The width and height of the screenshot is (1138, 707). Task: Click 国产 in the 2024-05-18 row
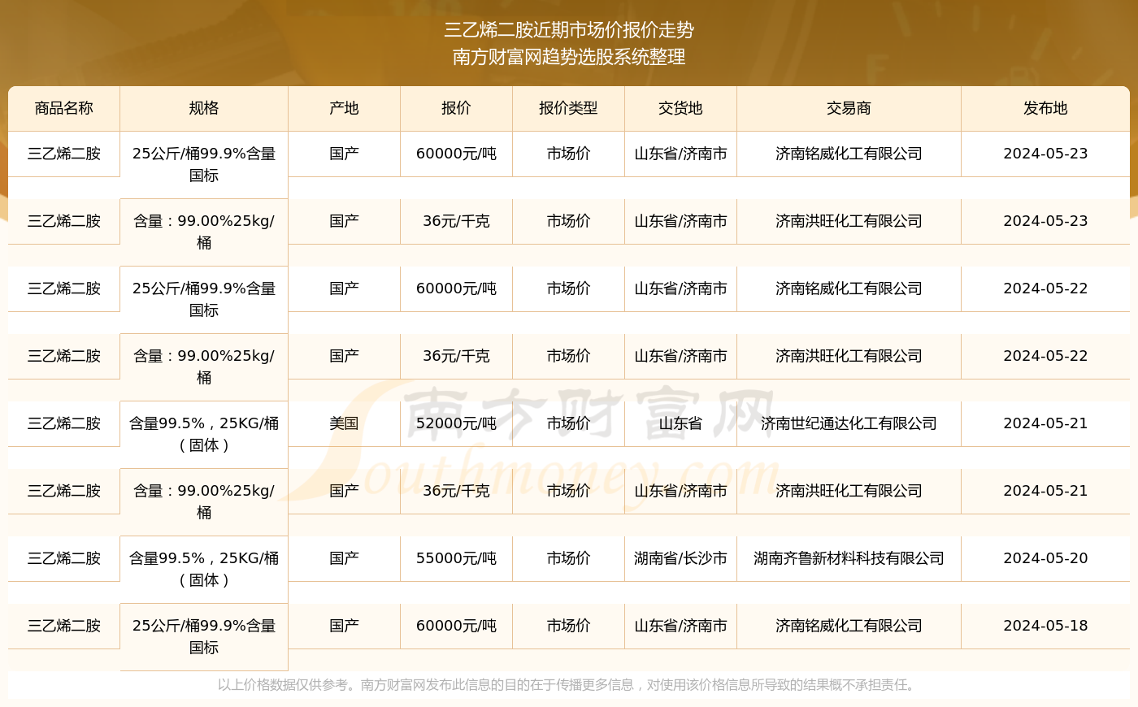coord(344,626)
